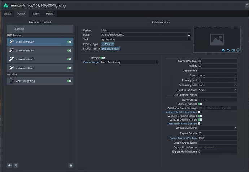Open the Task lighting dropdown
This screenshot has height=172, width=249.
(146, 39)
